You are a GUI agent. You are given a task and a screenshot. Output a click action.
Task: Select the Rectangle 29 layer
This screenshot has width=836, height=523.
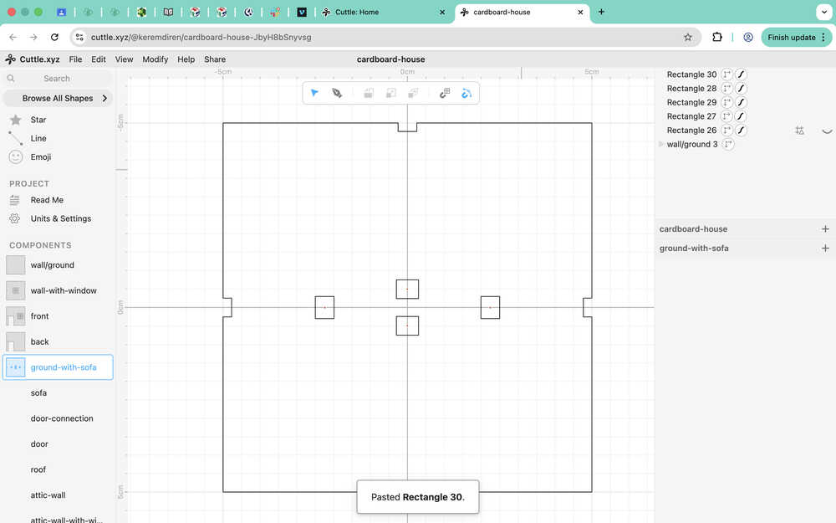point(691,102)
